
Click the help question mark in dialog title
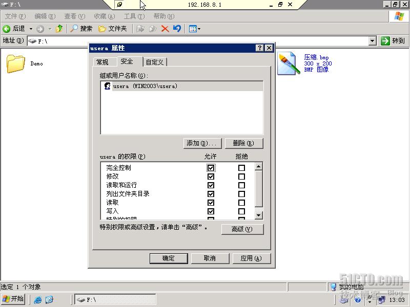pyautogui.click(x=259, y=48)
